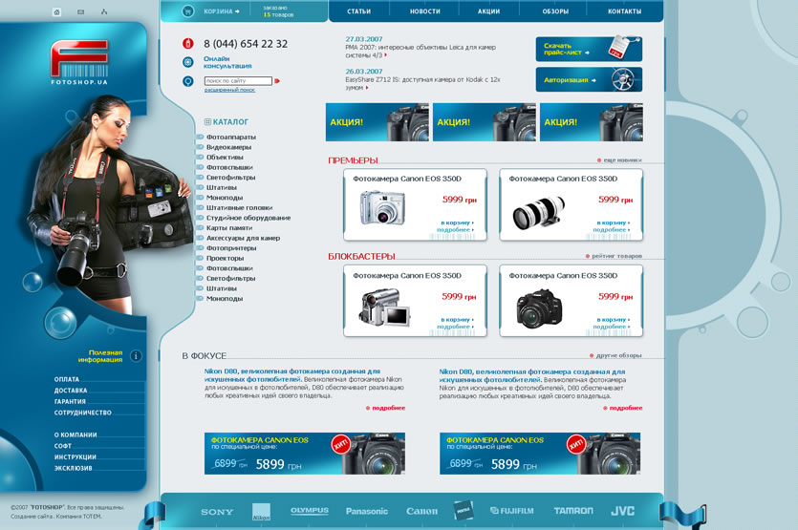
Task: Expand the Каталог section plus icon
Action: coord(207,122)
